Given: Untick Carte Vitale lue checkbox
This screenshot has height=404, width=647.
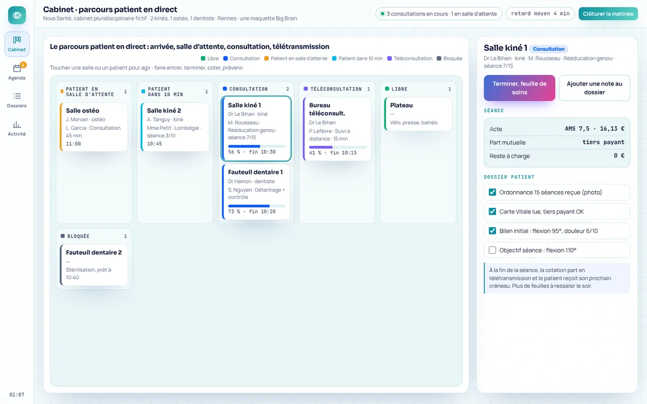Looking at the screenshot, I should tap(492, 212).
